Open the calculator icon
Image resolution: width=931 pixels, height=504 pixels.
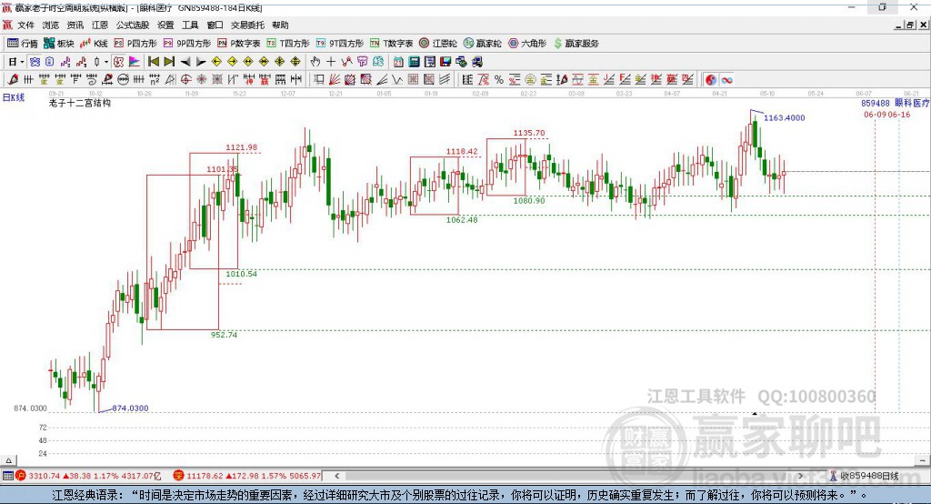414,62
